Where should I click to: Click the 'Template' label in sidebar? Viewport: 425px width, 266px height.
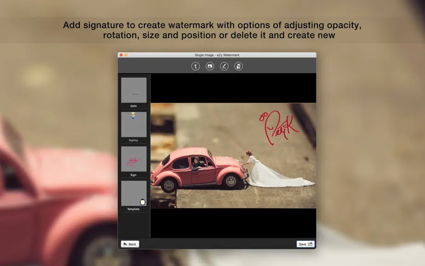coord(133,209)
